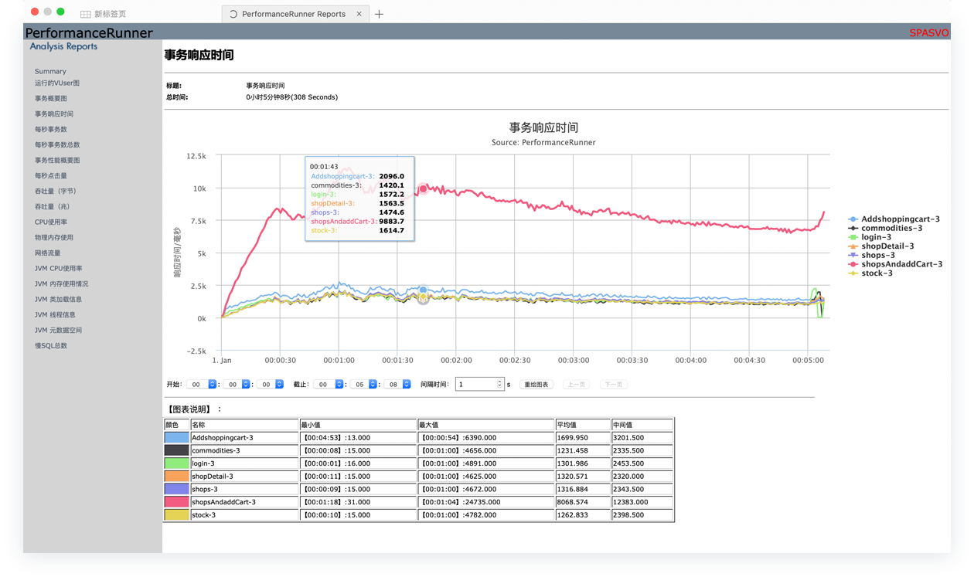Toggle shopsAndaddCart-3 series in chart legend
974x587 pixels.
pos(901,264)
